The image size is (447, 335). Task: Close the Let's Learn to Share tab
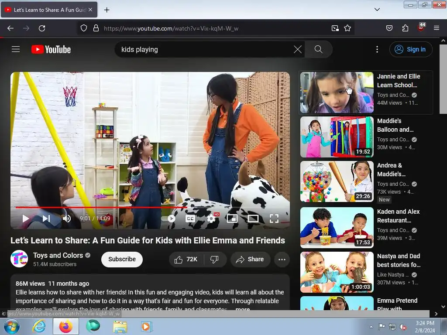click(90, 10)
